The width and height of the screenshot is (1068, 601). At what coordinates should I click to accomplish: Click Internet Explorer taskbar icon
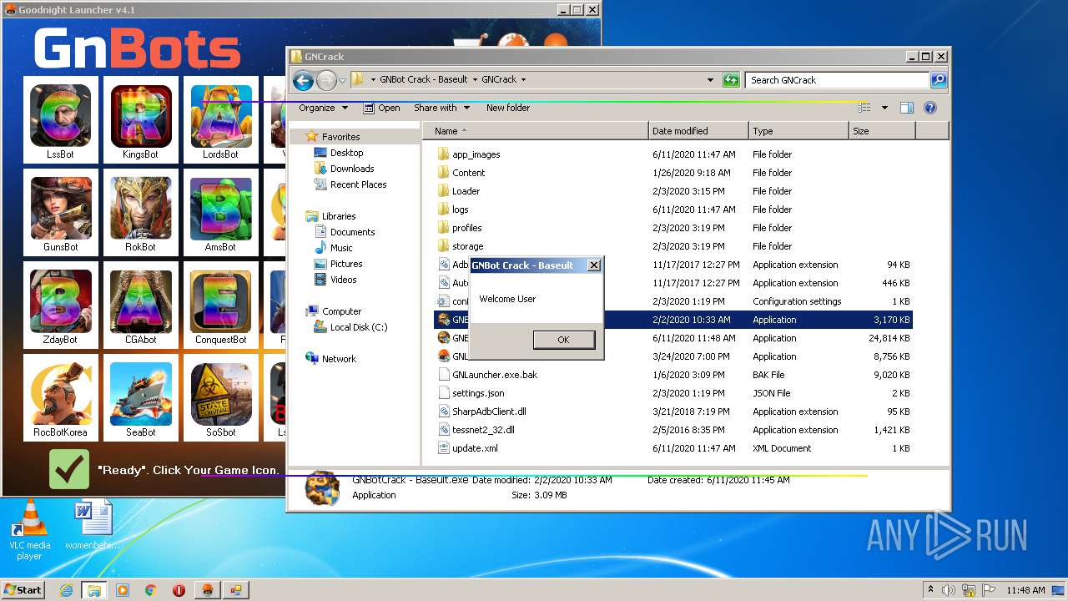(67, 590)
